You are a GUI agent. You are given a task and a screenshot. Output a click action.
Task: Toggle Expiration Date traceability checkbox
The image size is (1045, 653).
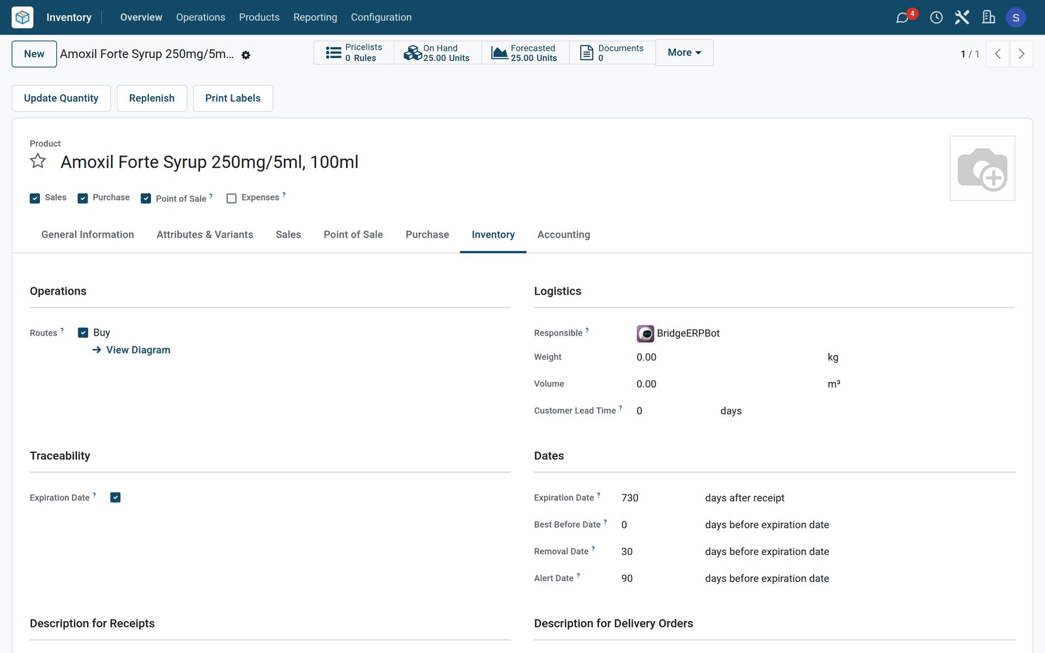116,498
